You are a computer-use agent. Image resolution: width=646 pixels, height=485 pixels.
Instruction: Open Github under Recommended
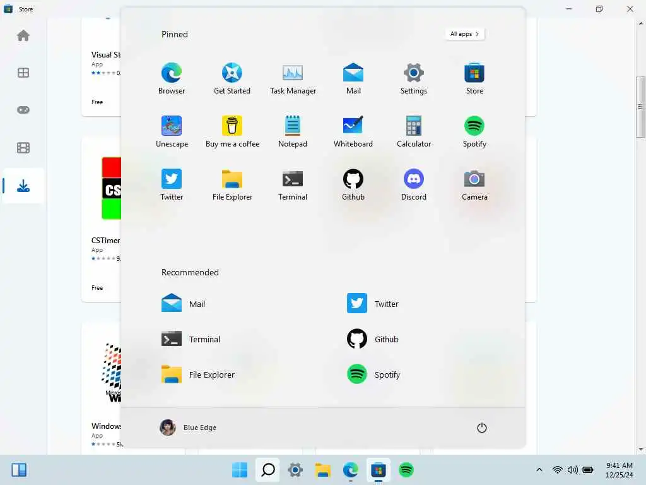pos(373,339)
